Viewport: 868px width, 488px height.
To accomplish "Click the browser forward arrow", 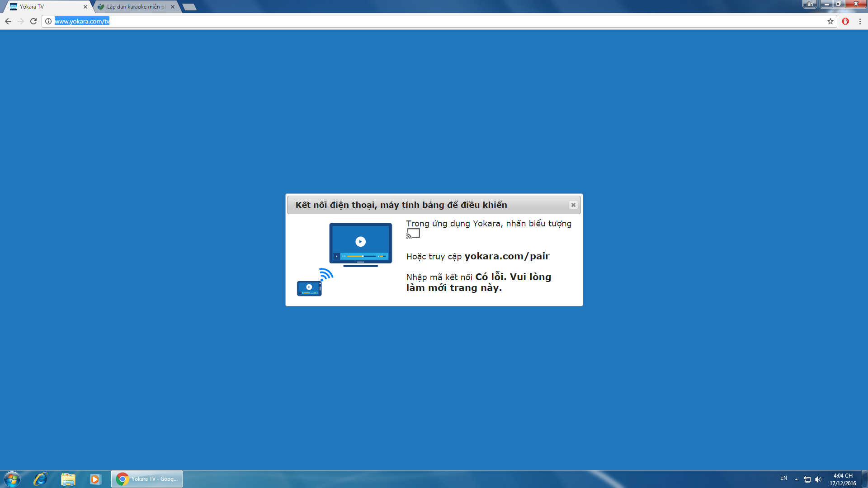I will [x=21, y=21].
